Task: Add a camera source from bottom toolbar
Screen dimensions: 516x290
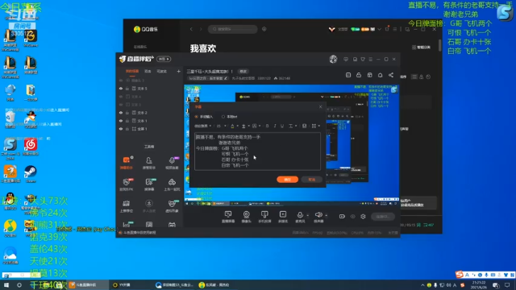Action: point(246,217)
